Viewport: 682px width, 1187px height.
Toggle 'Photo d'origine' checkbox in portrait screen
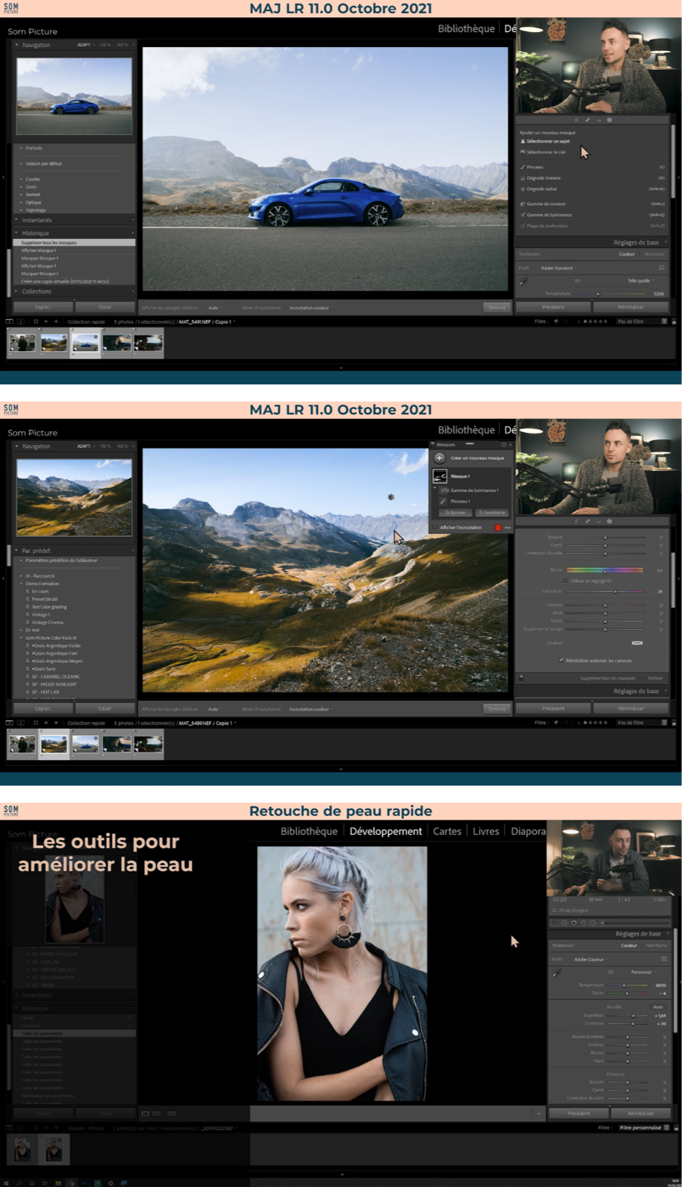554,911
